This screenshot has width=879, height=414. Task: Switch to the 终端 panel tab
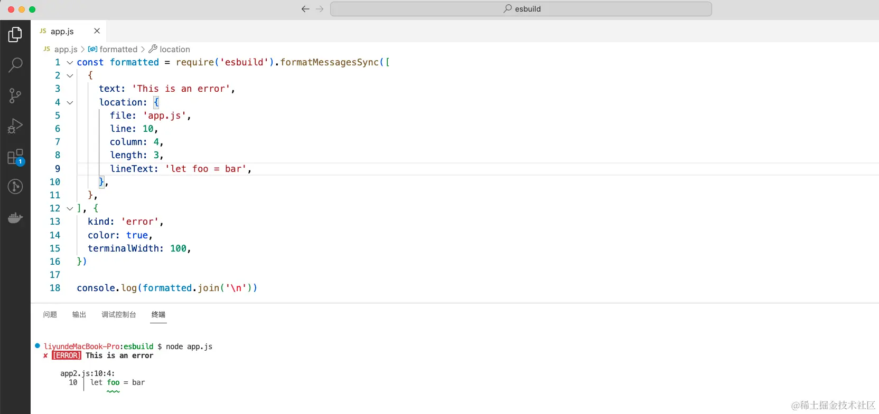(x=158, y=314)
